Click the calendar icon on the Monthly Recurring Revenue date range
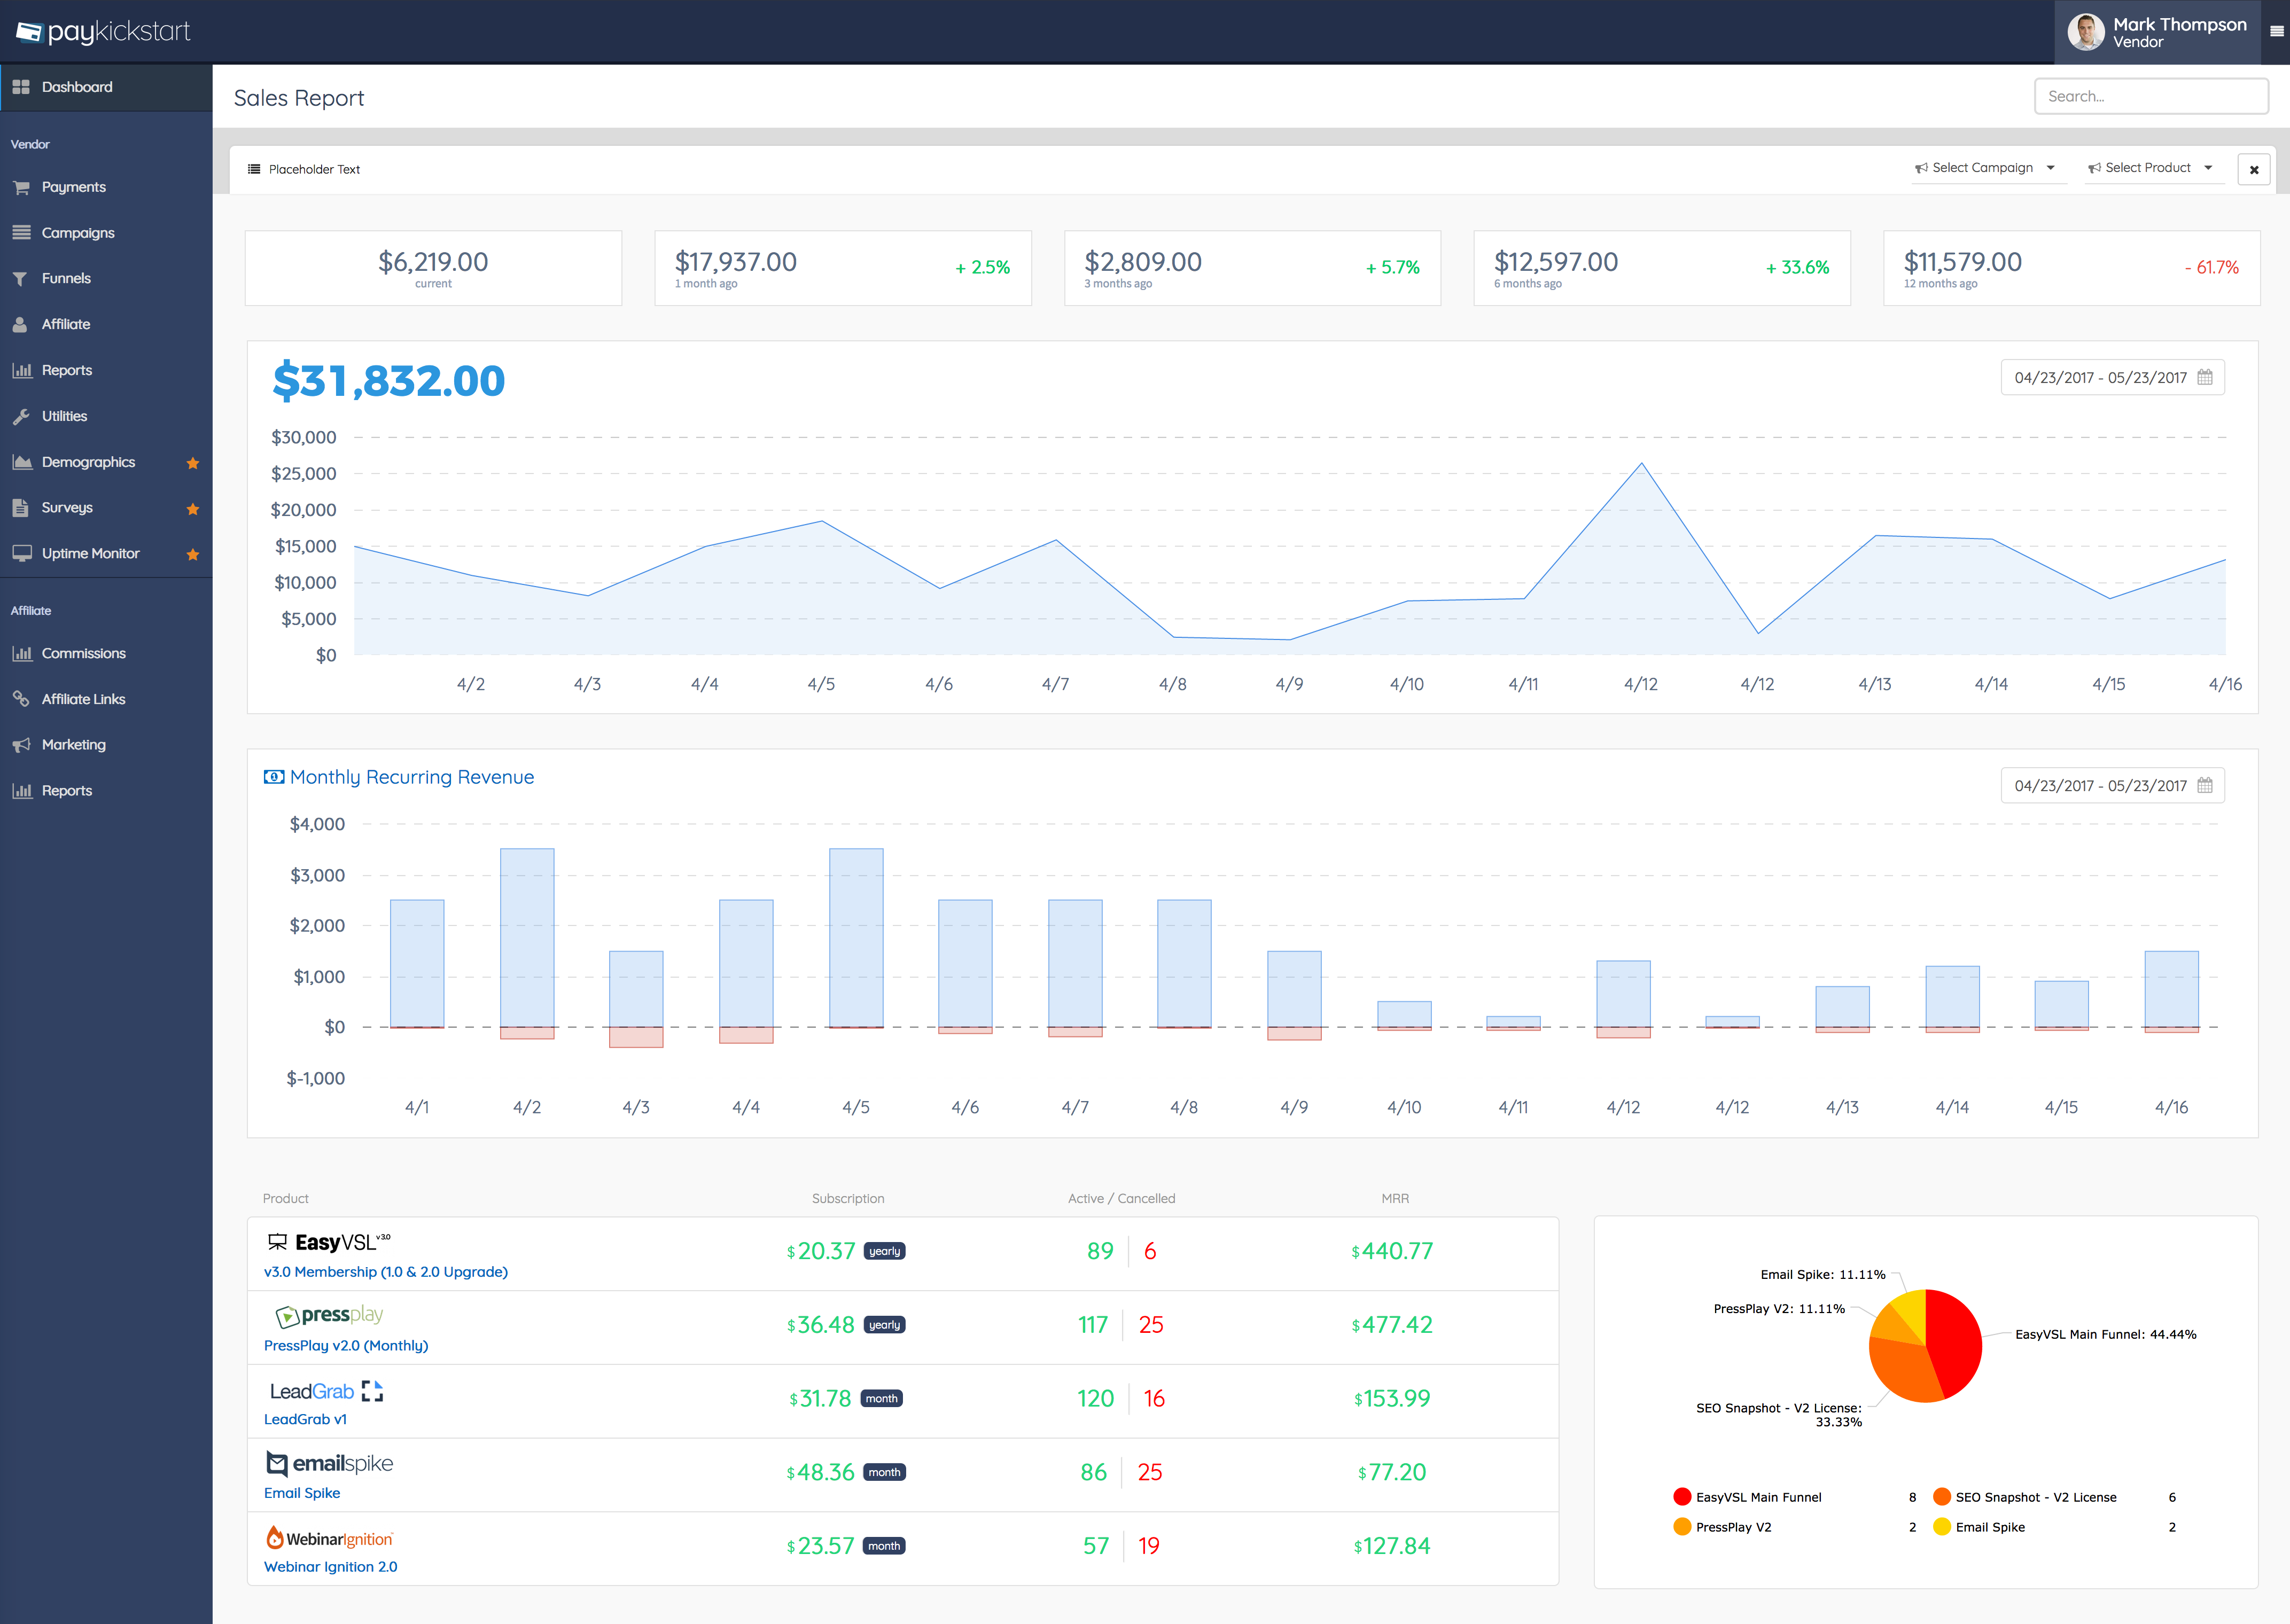Viewport: 2290px width, 1624px height. 2205,785
